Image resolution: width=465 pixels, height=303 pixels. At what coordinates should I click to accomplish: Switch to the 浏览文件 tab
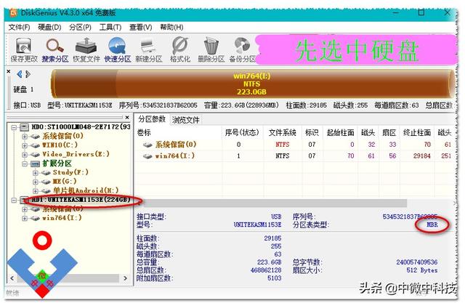(186, 120)
